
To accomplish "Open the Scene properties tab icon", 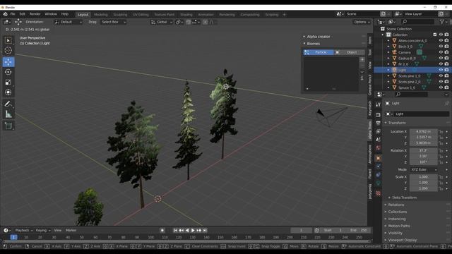I will pyautogui.click(x=379, y=140).
